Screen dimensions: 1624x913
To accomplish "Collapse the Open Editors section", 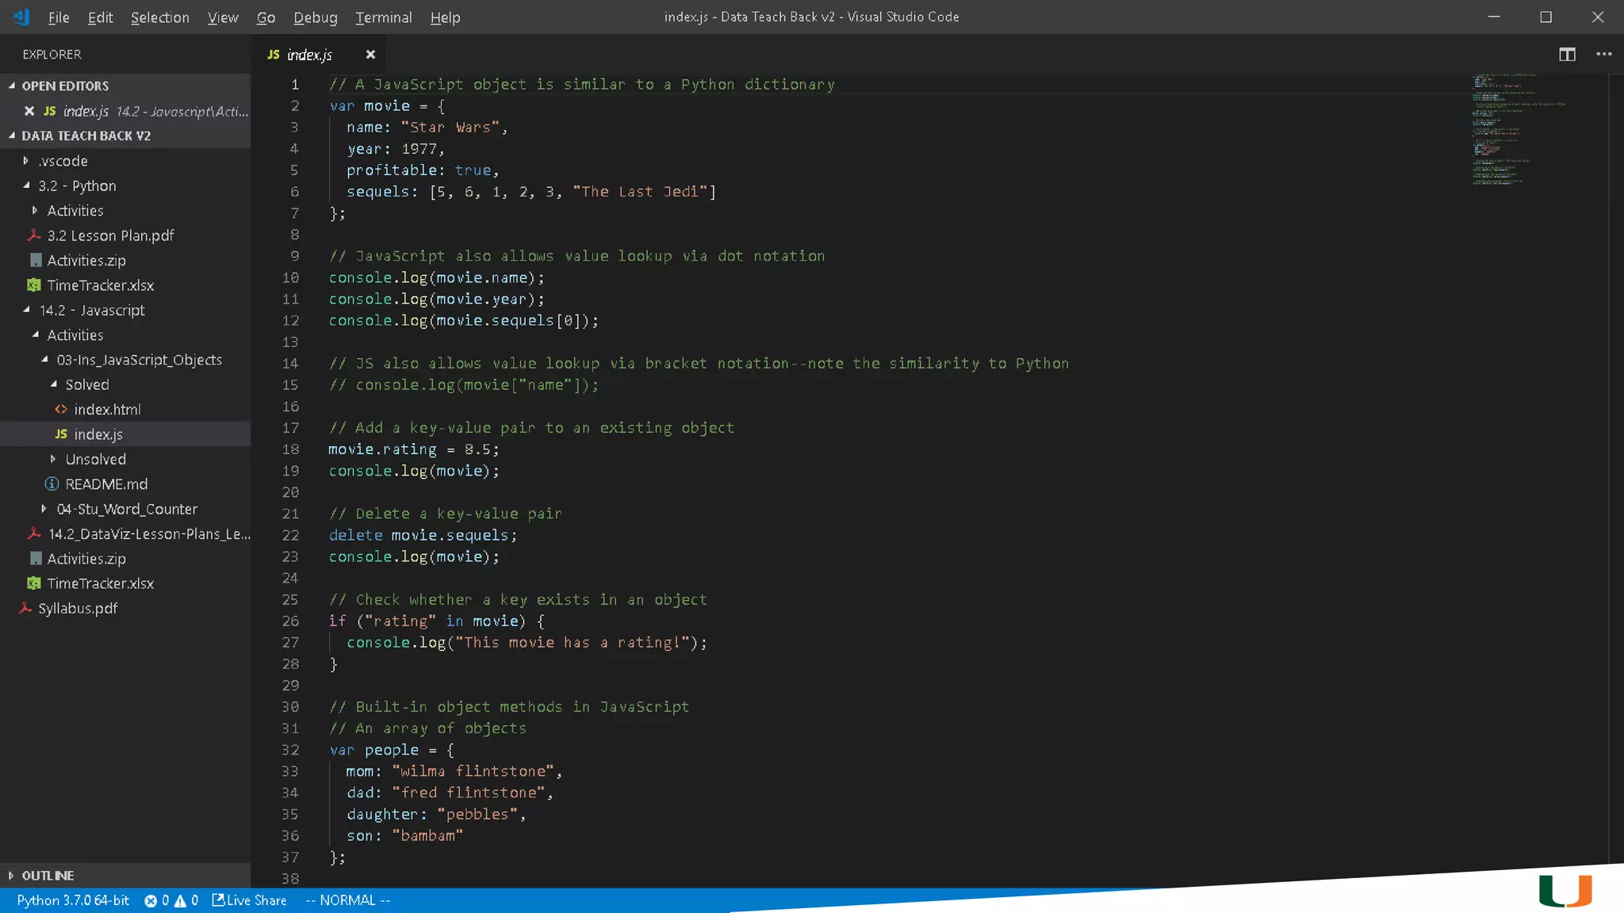I will tap(65, 86).
